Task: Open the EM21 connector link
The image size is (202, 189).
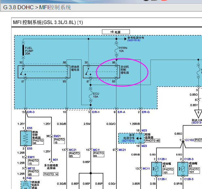Action: pos(57,136)
